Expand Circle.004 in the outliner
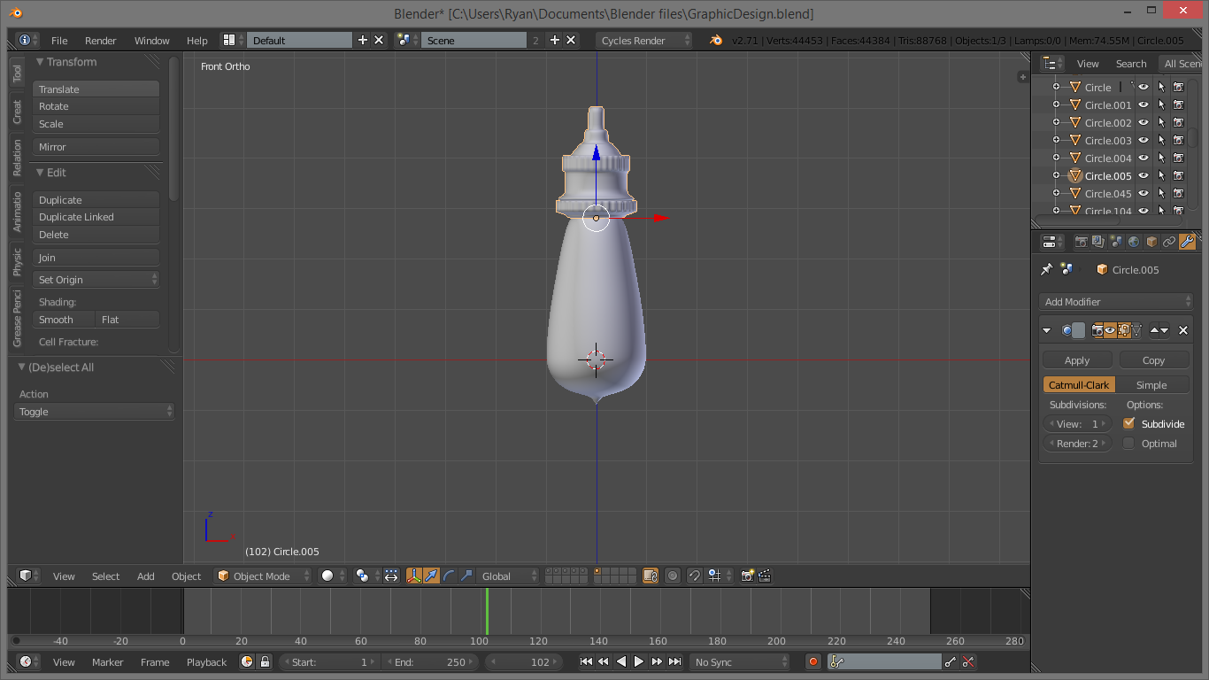The height and width of the screenshot is (680, 1209). coord(1056,158)
